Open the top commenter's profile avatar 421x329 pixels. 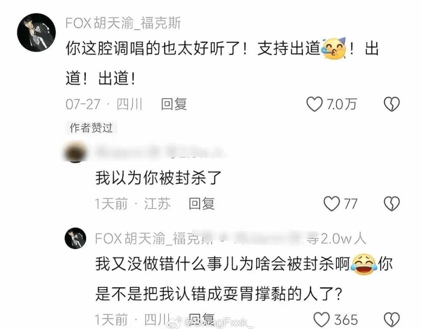tap(37, 32)
